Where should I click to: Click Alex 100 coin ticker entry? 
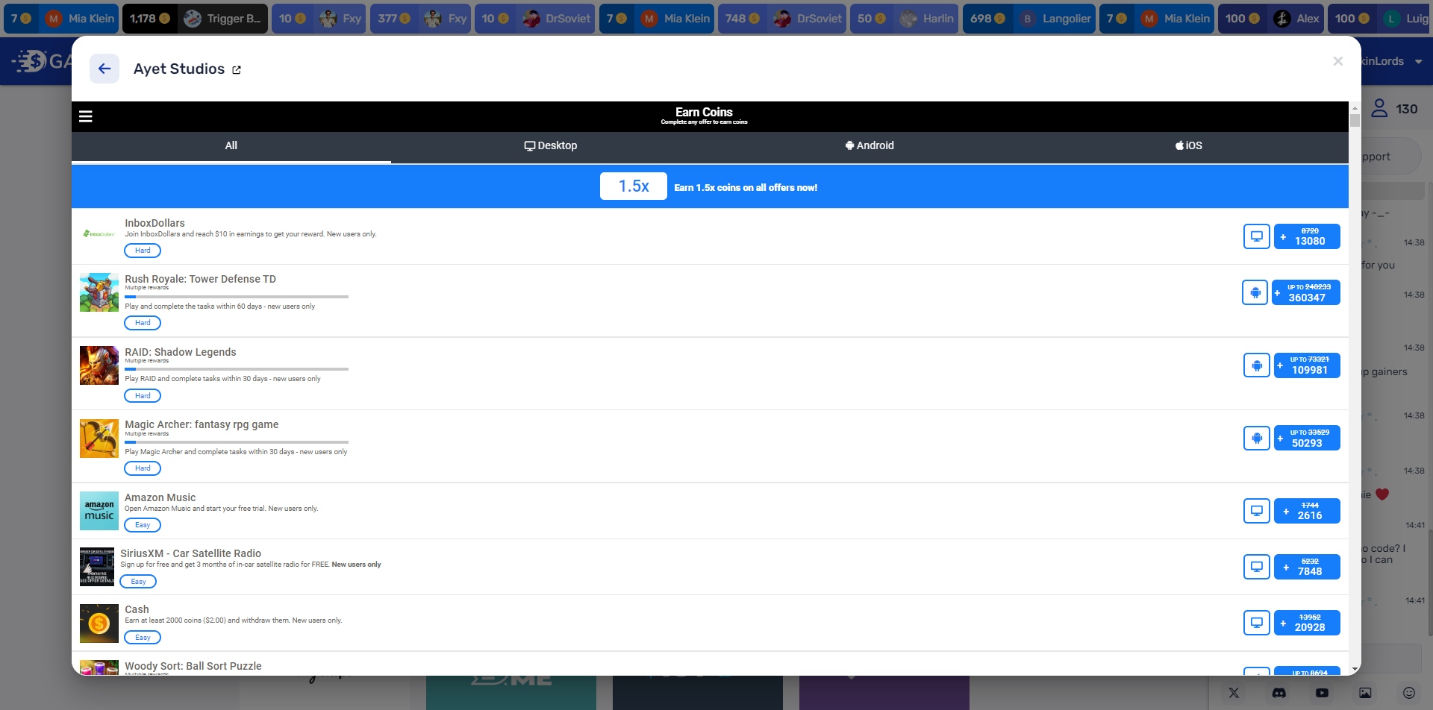pos(1271,19)
